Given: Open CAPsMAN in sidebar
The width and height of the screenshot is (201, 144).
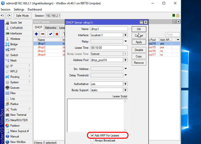Looking at the screenshot, I should pos(16,28).
